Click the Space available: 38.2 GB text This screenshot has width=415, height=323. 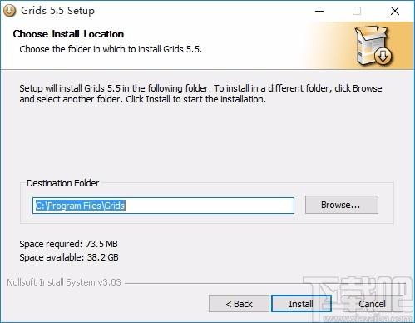coord(69,257)
